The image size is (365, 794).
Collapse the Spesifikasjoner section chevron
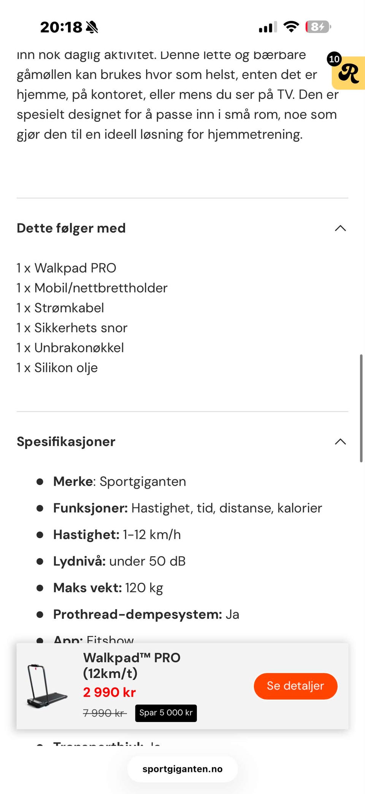[x=340, y=442]
